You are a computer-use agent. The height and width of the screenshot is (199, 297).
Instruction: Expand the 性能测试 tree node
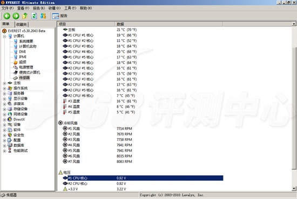tap(4, 151)
